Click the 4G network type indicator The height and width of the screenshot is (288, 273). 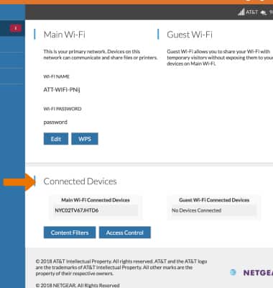click(x=264, y=12)
